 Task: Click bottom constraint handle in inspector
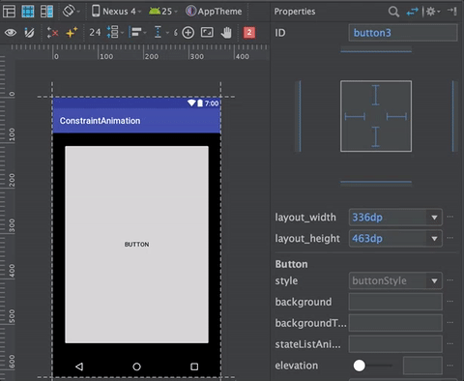click(x=376, y=136)
